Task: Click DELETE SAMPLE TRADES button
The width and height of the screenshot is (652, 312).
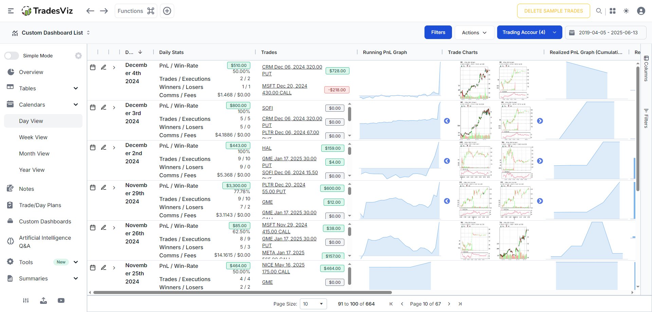Action: coord(554,11)
